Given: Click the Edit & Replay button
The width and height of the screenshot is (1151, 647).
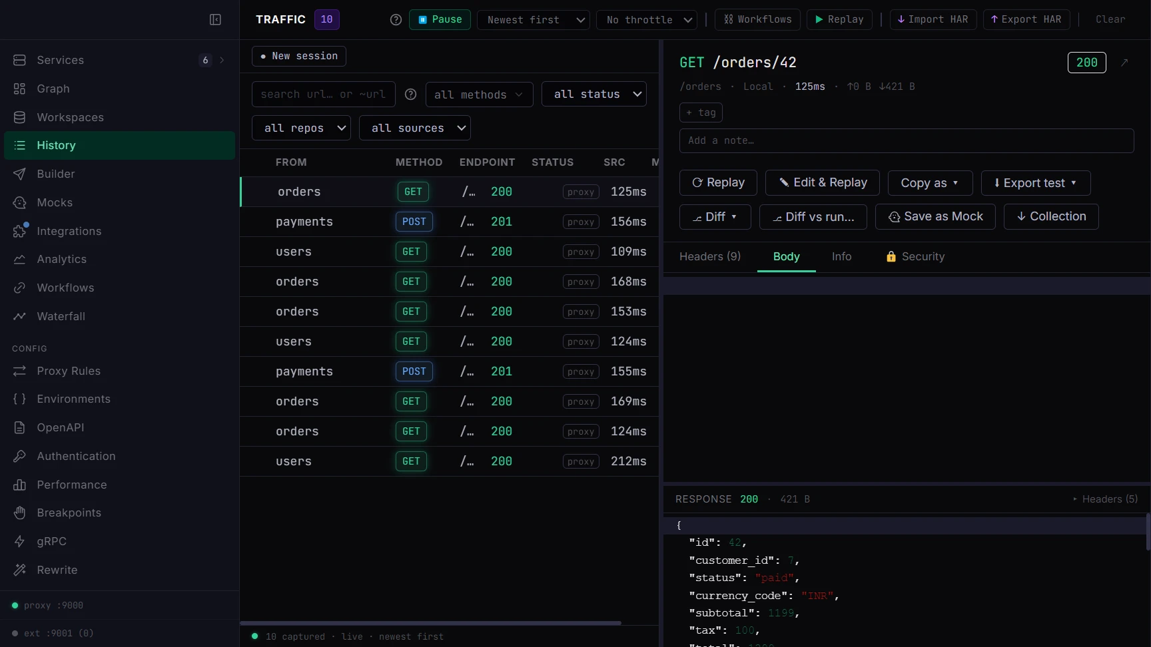Looking at the screenshot, I should [x=823, y=182].
